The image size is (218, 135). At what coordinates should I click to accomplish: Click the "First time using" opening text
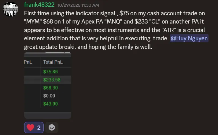click(x=43, y=14)
